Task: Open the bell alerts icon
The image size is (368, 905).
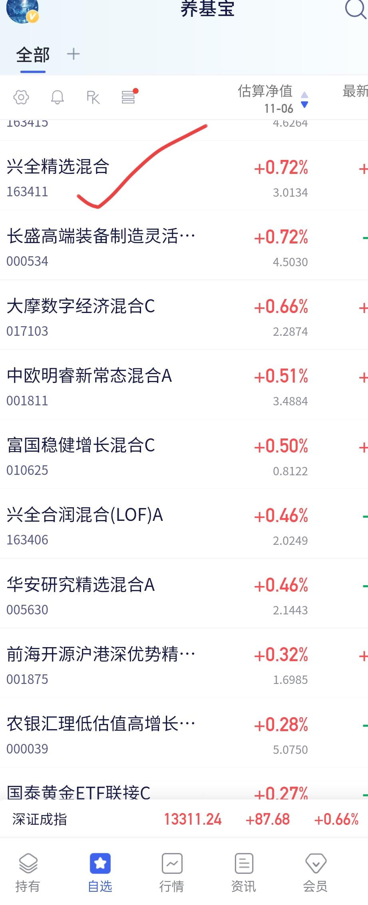Action: coord(58,97)
